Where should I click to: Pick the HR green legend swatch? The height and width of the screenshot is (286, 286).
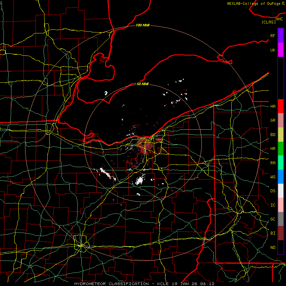point(281,148)
